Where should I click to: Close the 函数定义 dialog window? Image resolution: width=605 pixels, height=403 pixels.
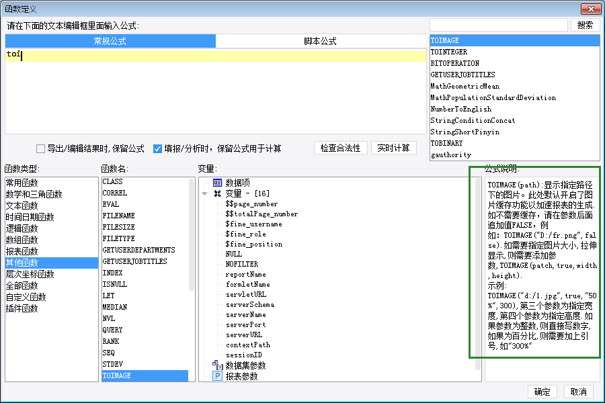click(x=591, y=9)
